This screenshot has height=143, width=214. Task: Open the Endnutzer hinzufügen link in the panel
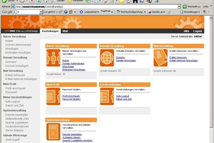tap(74, 70)
